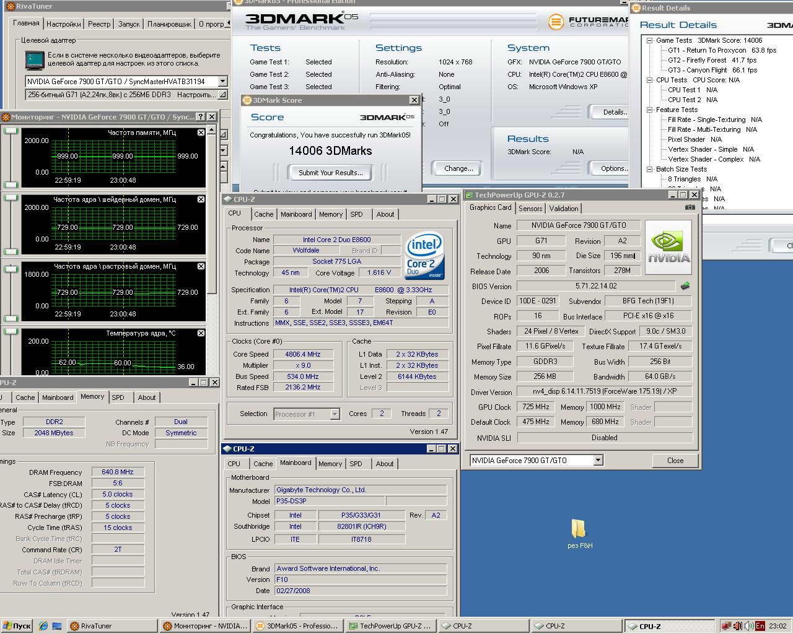Click the help question mark in the Мониторинг window
The image size is (793, 634).
point(200,116)
